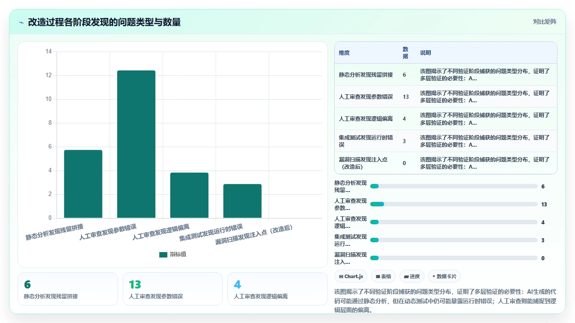Screen dimensions: 575x323
Task: Click the 人工审查发现逻辑偏离 chart bar
Action: tap(189, 195)
